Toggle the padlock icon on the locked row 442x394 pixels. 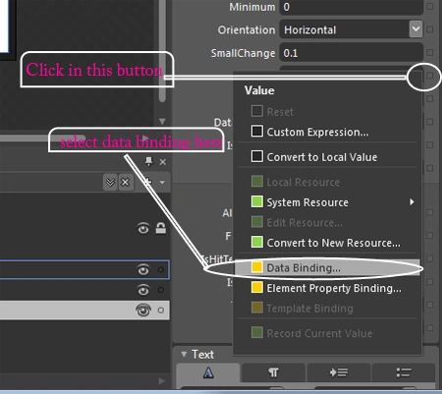160,228
